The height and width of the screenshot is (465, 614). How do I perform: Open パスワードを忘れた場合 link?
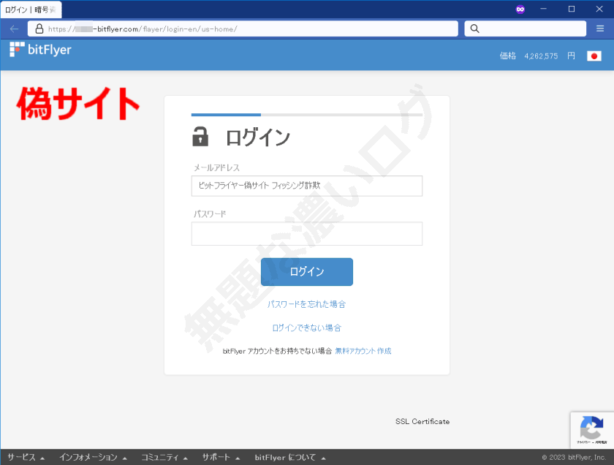point(306,304)
